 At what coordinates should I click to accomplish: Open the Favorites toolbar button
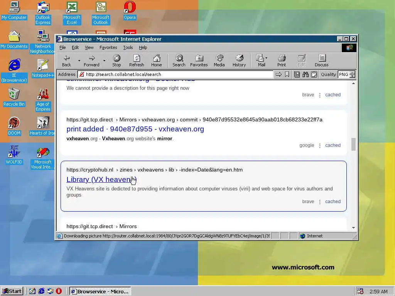coord(199,61)
